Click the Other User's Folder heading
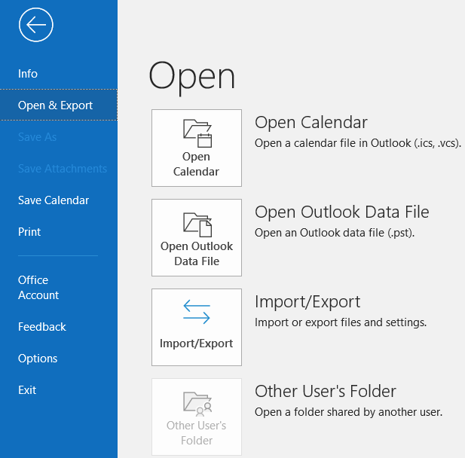Viewport: 465px width, 458px height. click(x=326, y=391)
